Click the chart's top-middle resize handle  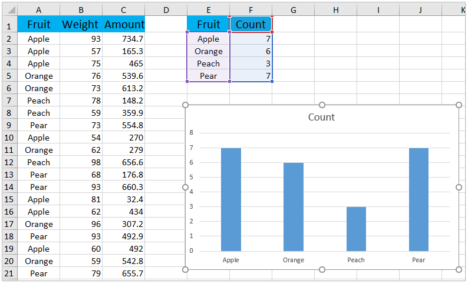(x=322, y=105)
